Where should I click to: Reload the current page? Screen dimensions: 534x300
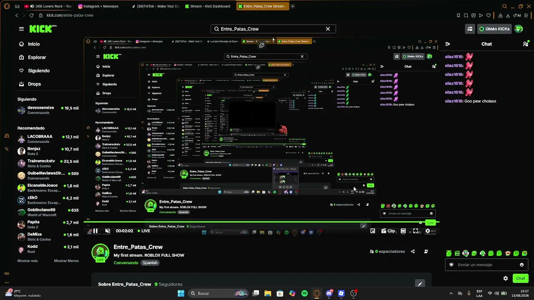coord(31,15)
